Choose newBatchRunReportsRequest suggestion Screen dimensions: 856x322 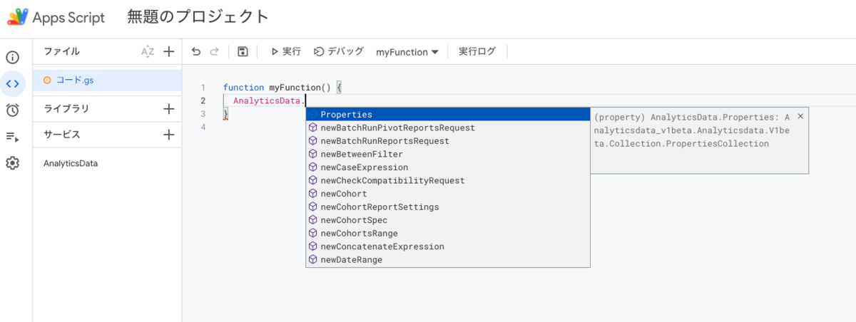pyautogui.click(x=448, y=141)
